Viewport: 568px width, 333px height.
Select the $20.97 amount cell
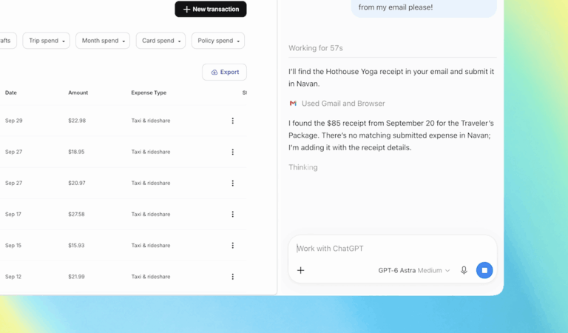[77, 183]
